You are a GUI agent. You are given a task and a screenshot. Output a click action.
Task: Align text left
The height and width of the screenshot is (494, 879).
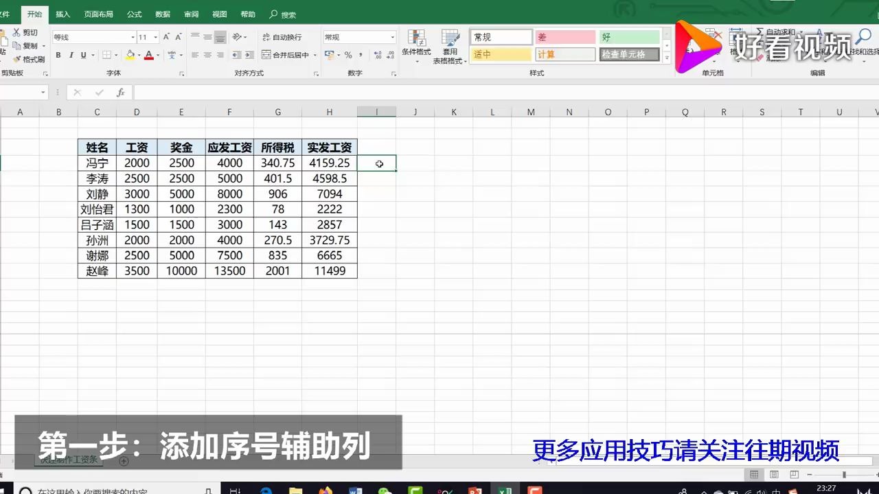point(195,55)
